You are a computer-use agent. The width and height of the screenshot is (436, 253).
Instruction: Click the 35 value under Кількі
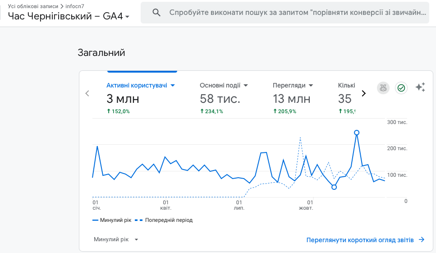[x=345, y=99]
